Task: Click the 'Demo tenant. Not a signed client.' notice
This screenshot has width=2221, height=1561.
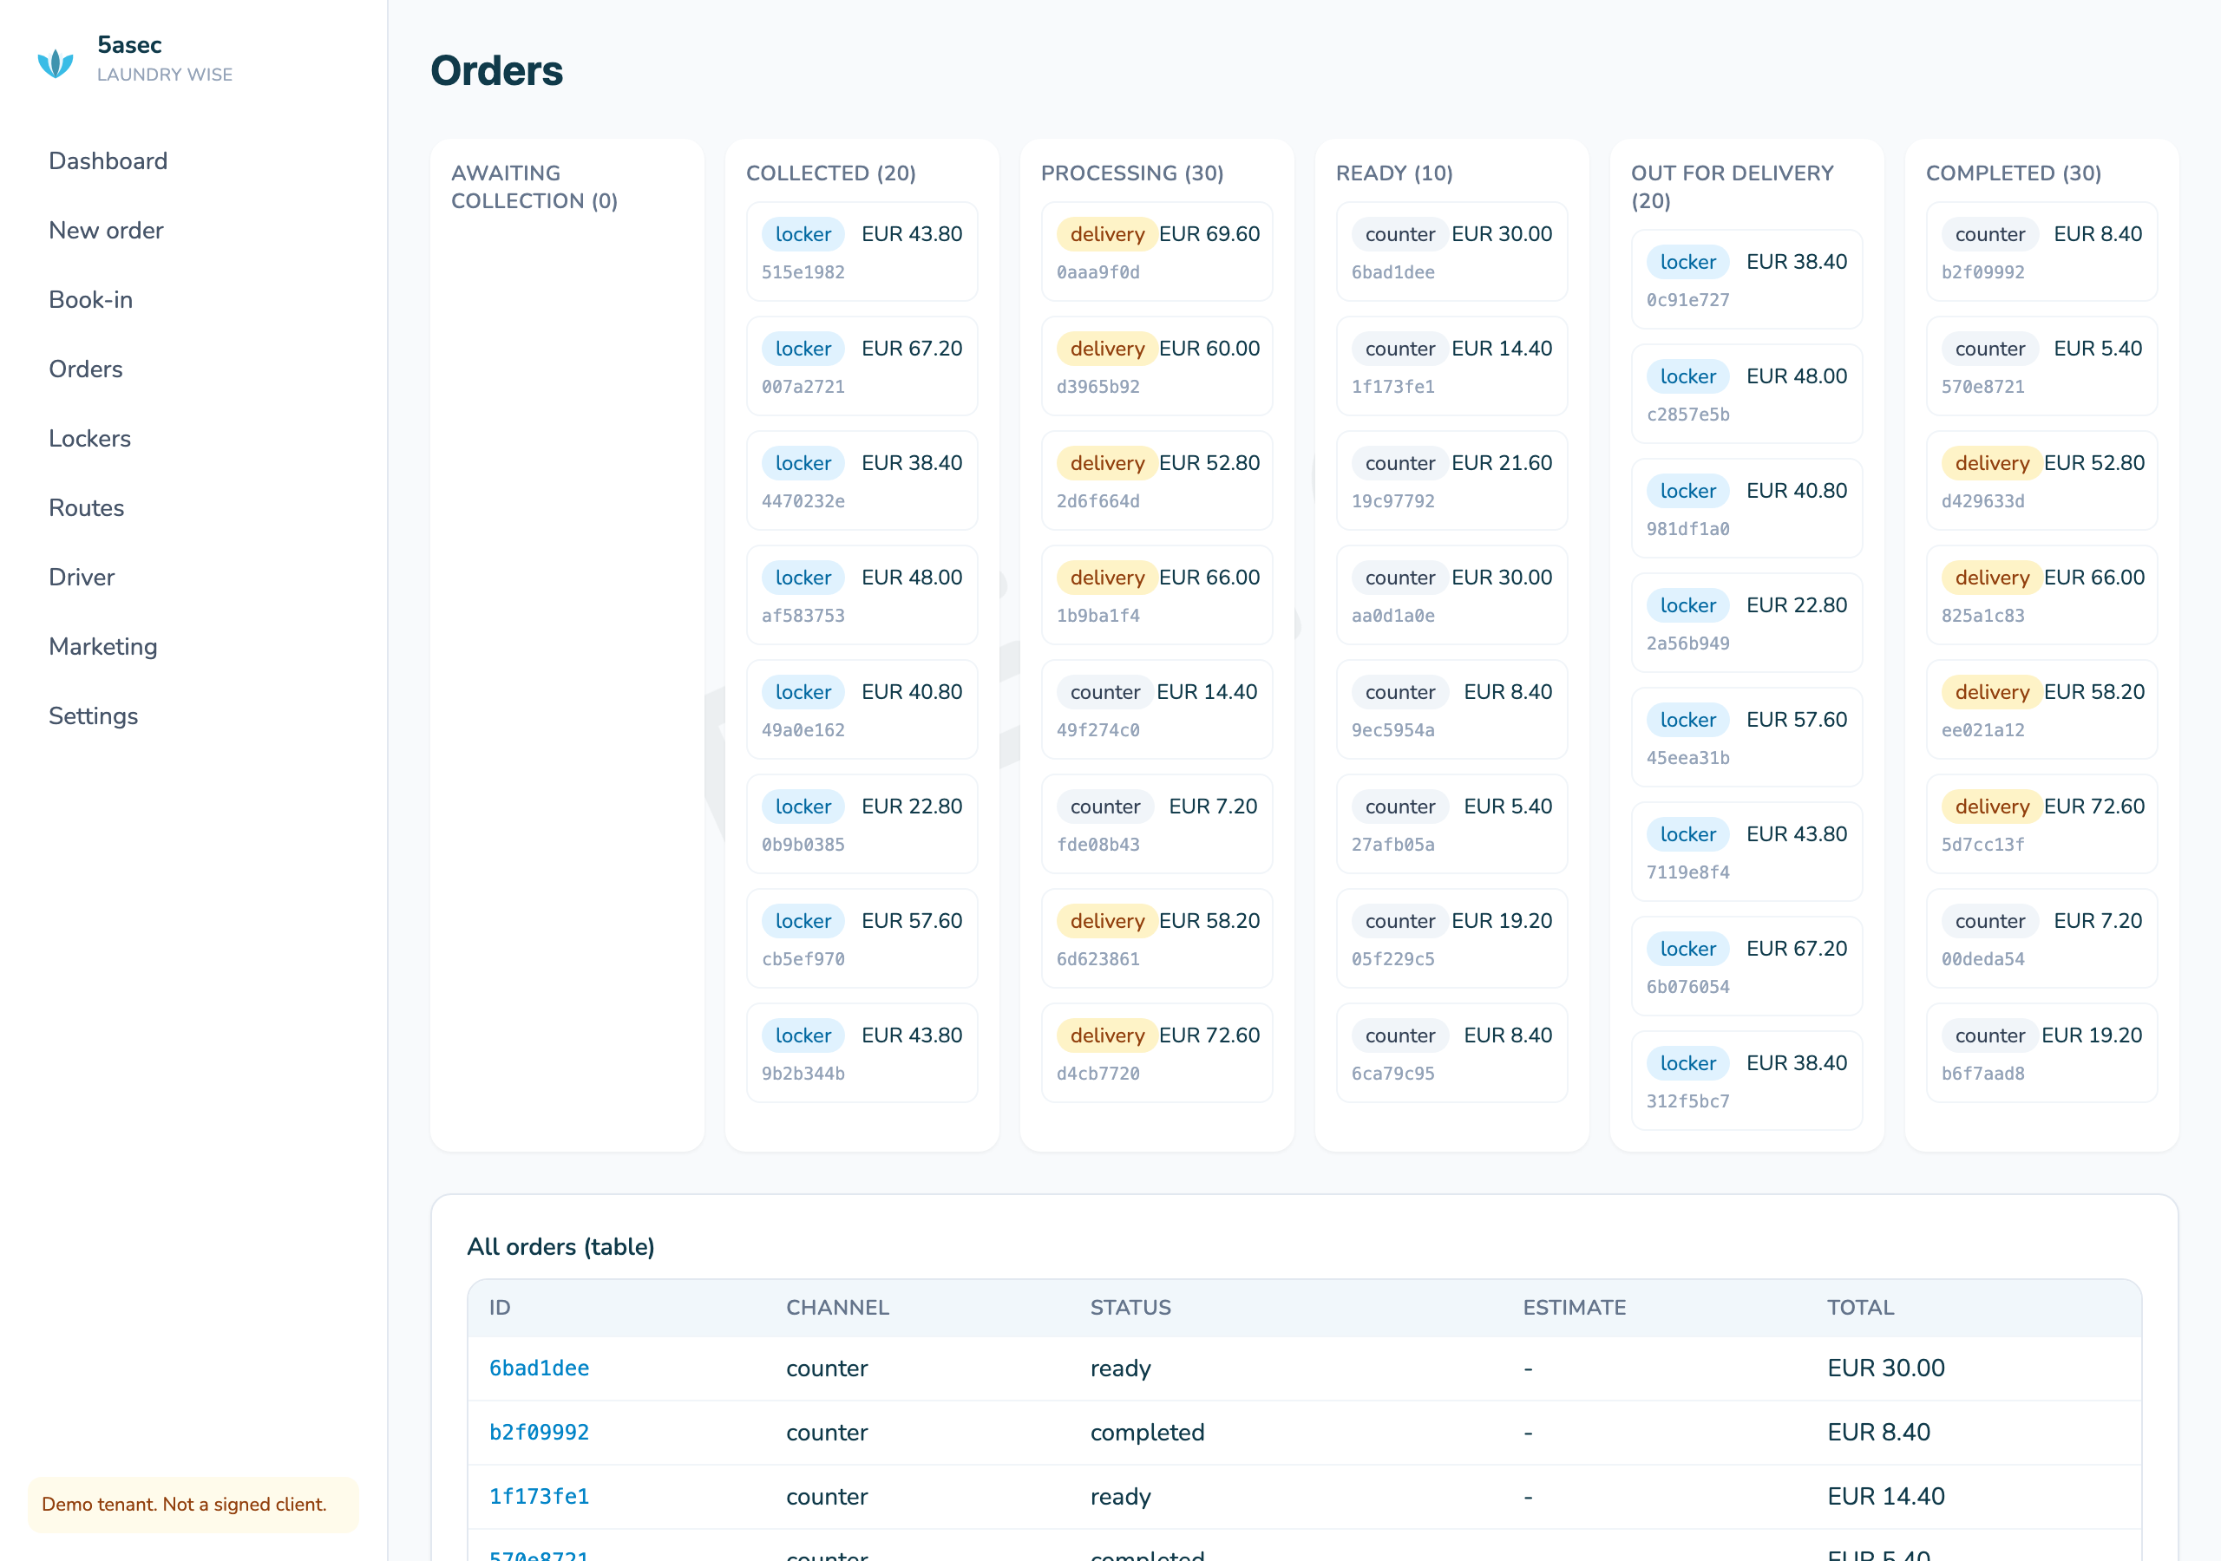Action: click(193, 1504)
